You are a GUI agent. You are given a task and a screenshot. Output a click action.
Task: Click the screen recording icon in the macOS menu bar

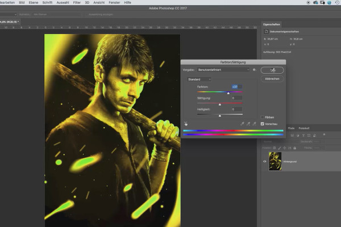tap(308, 3)
